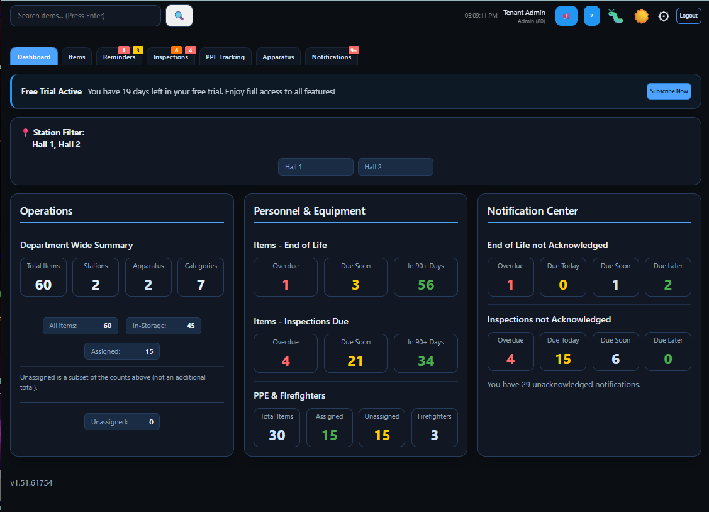Viewport: 709px width, 512px height.
Task: Click the Subscribe Now button
Action: [669, 91]
